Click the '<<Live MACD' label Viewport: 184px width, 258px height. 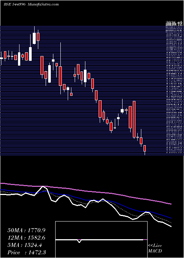tap(155, 248)
